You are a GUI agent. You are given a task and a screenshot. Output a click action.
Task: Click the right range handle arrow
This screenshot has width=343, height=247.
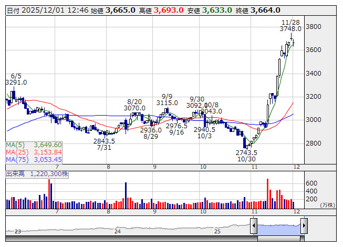click(304, 227)
